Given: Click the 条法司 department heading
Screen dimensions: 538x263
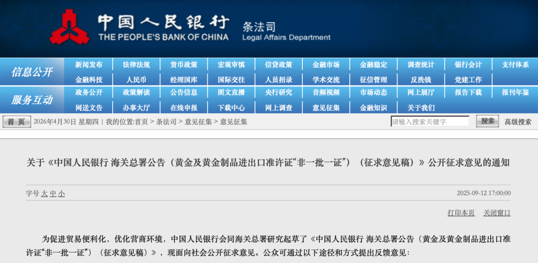Looking at the screenshot, I should pos(259,26).
